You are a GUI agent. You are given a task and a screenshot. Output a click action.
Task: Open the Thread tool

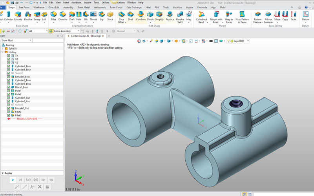(x=93, y=16)
